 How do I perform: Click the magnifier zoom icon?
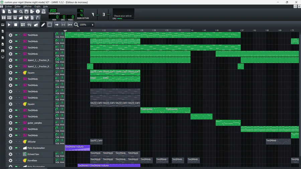point(76,25)
